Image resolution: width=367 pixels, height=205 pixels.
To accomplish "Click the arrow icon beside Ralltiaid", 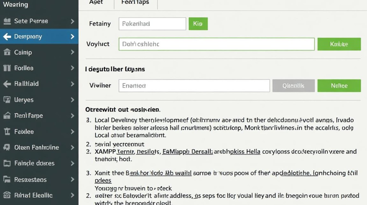I will tap(7, 84).
